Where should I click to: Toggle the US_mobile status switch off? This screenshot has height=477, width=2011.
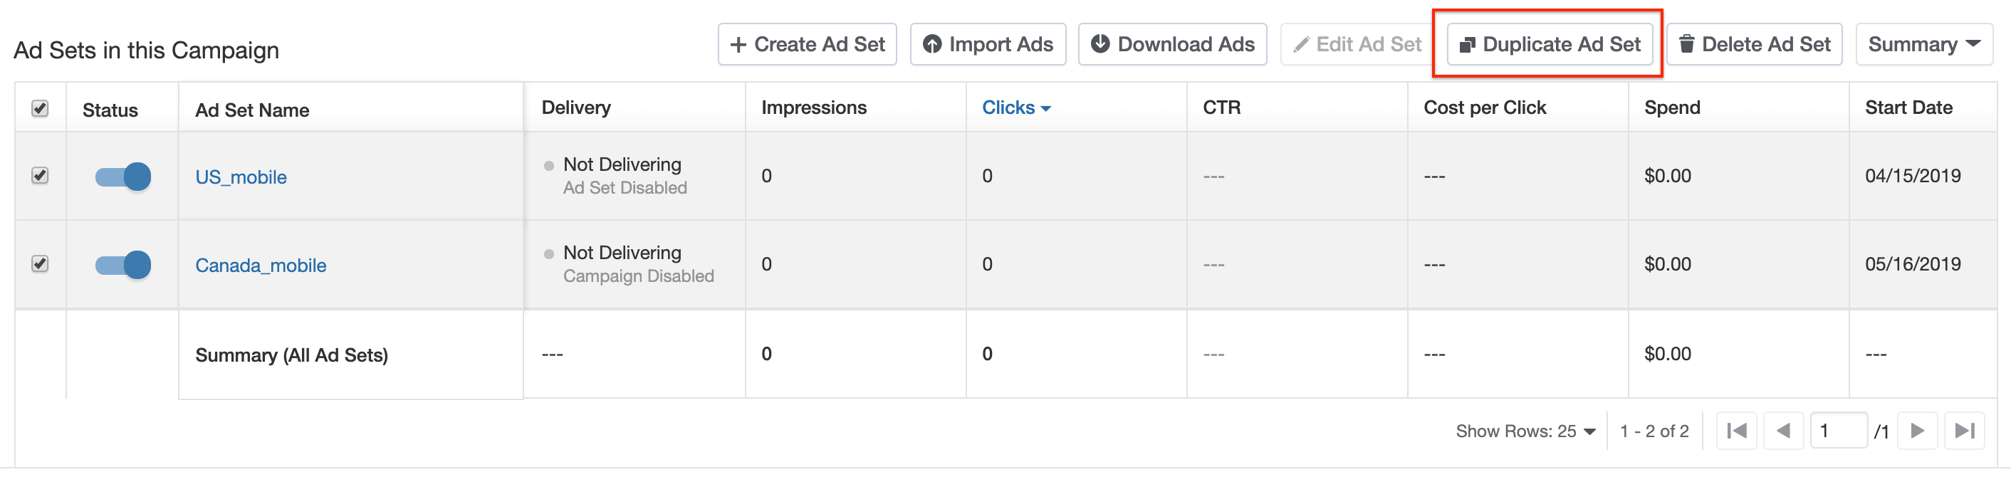pyautogui.click(x=122, y=177)
